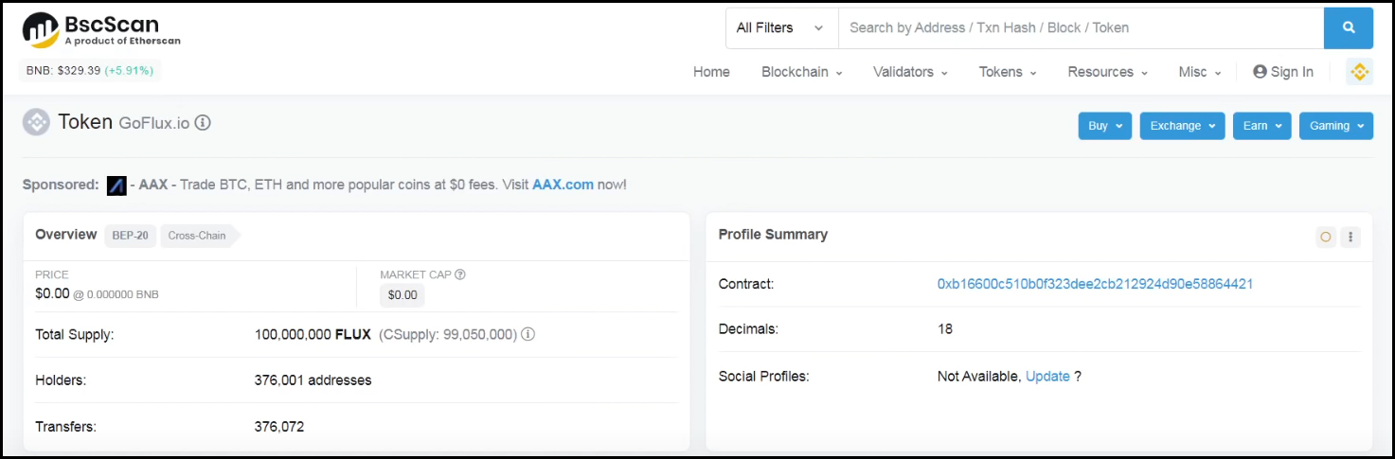This screenshot has height=459, width=1395.
Task: Click the AAX sponsor logo icon
Action: coord(116,185)
